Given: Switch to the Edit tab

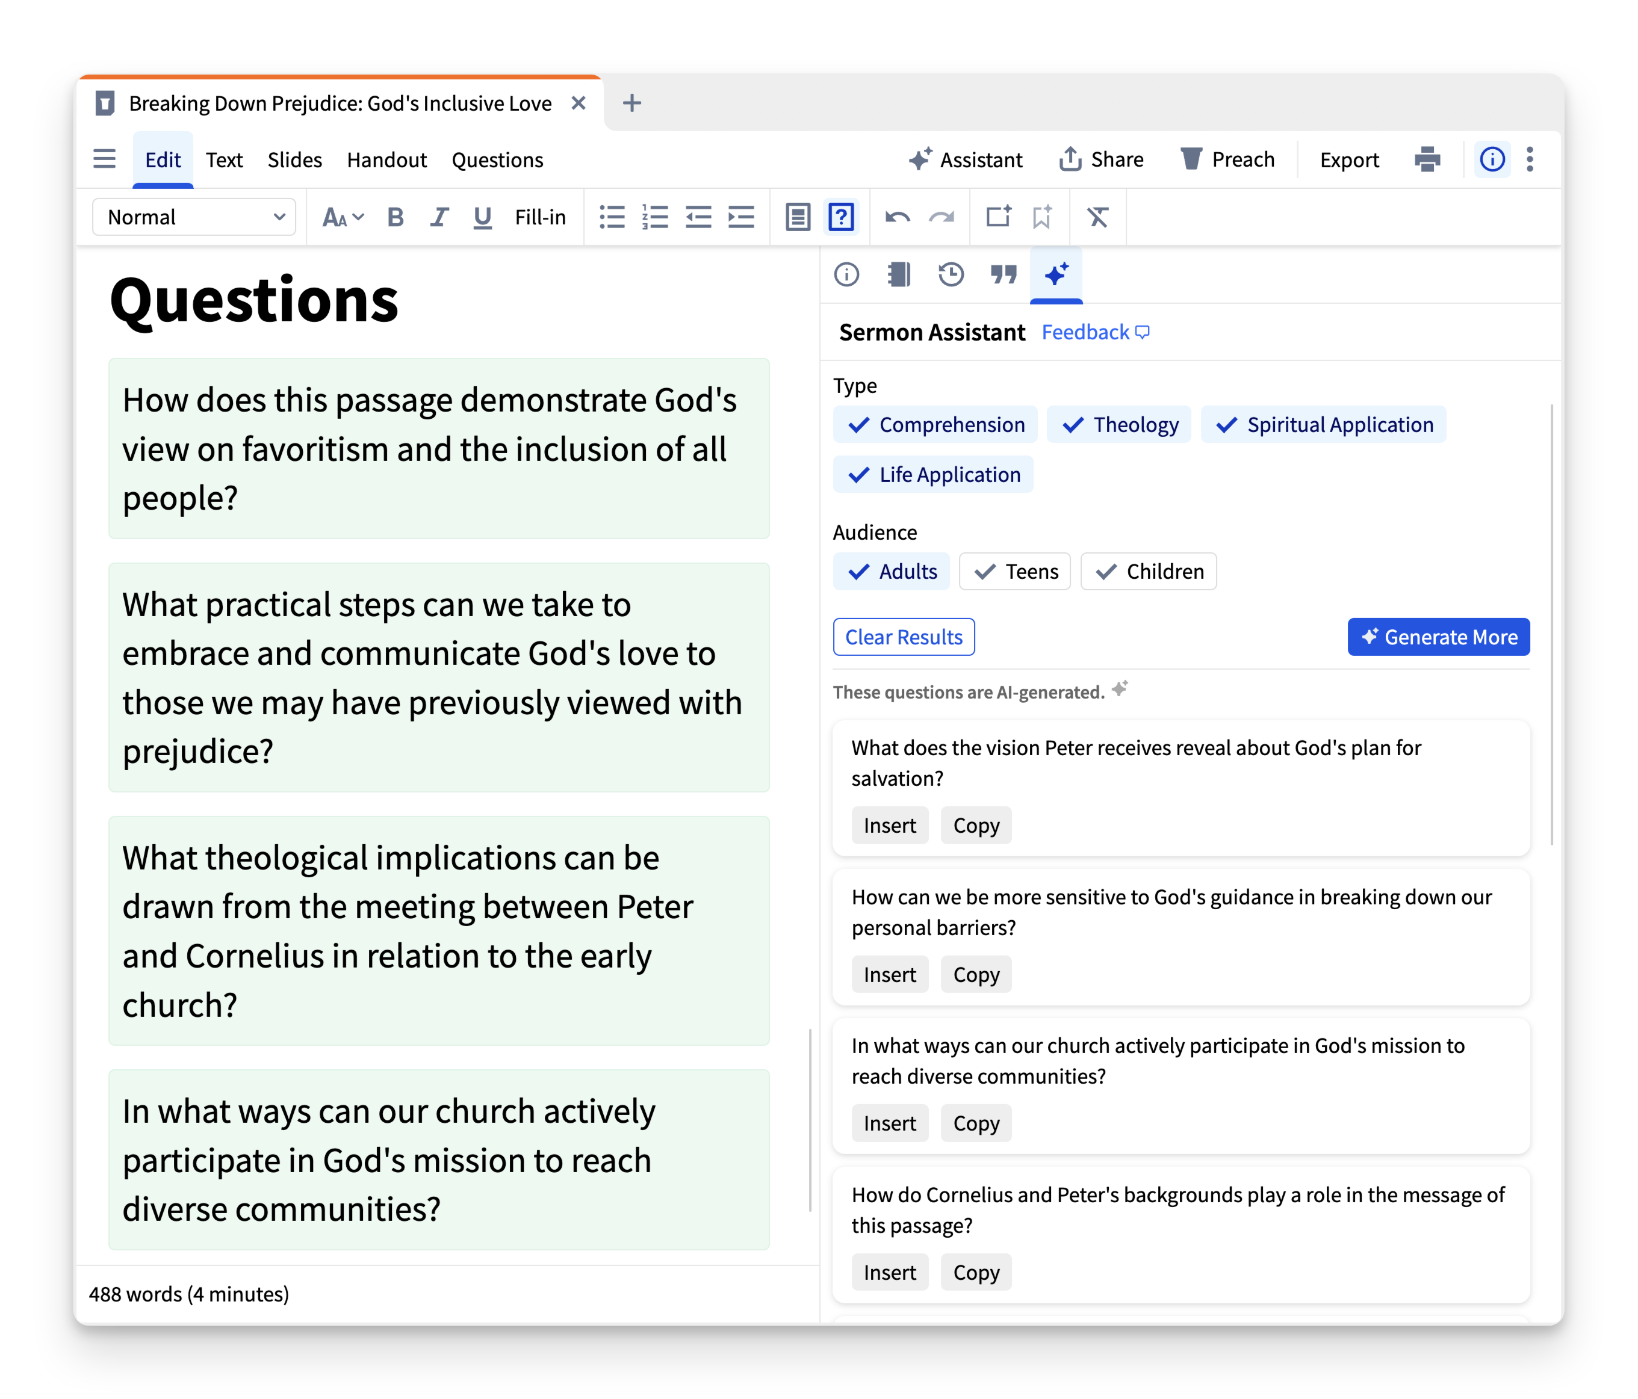Looking at the screenshot, I should click(163, 159).
